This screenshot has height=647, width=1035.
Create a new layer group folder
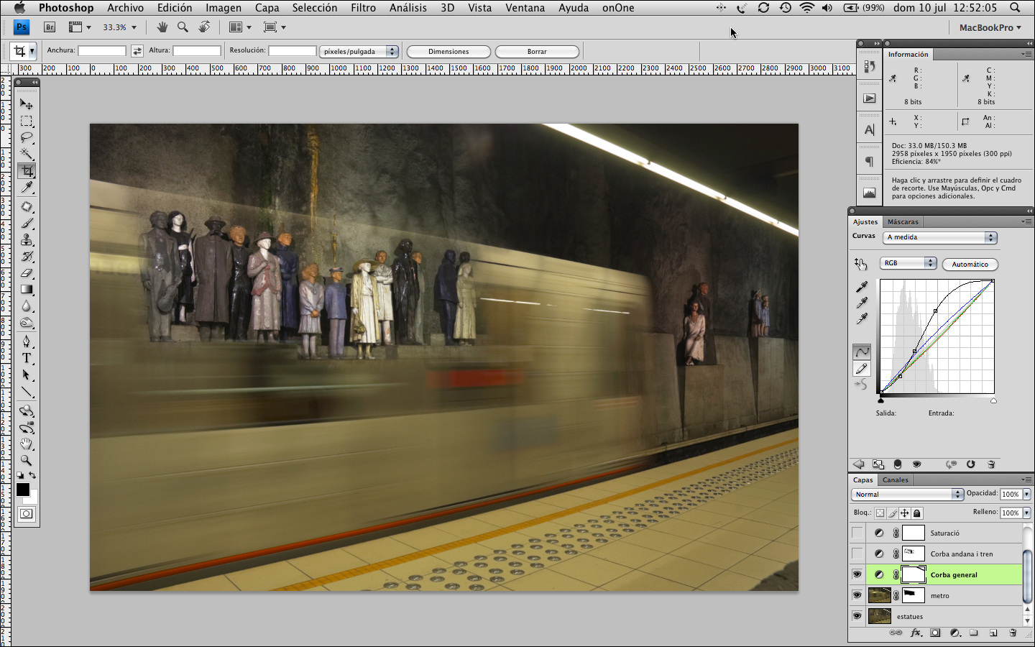[974, 633]
